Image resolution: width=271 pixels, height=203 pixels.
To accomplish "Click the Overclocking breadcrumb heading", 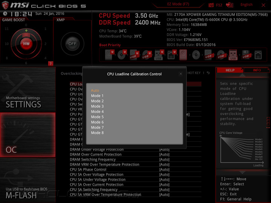I will (72, 74).
